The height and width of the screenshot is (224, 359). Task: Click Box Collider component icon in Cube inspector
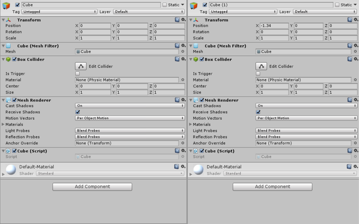pyautogui.click(x=8, y=59)
